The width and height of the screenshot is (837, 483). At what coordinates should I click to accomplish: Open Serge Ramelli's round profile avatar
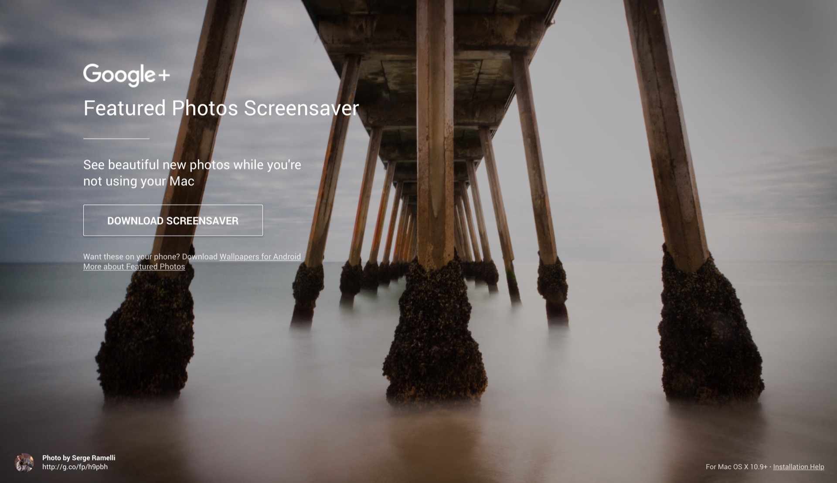(x=24, y=463)
